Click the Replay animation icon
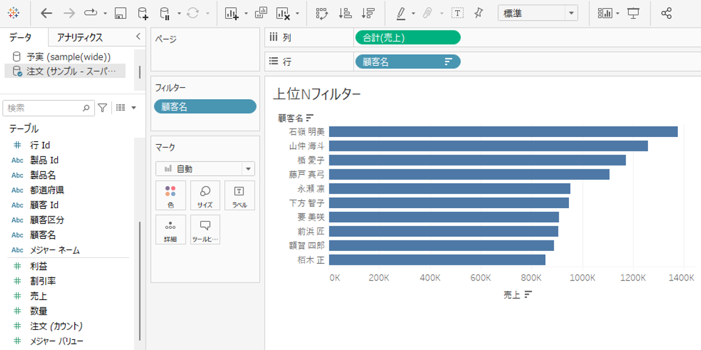 [91, 13]
